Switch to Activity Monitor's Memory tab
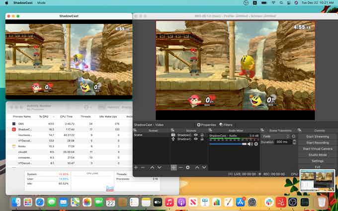The width and height of the screenshot is (338, 211). [113, 107]
